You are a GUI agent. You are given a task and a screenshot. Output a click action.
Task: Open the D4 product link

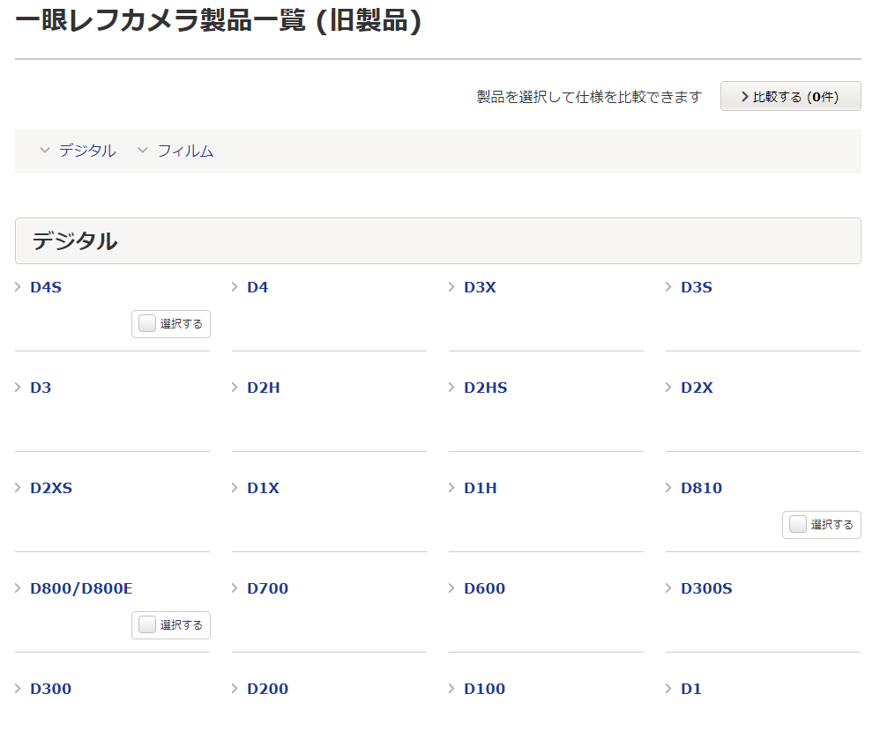point(257,287)
